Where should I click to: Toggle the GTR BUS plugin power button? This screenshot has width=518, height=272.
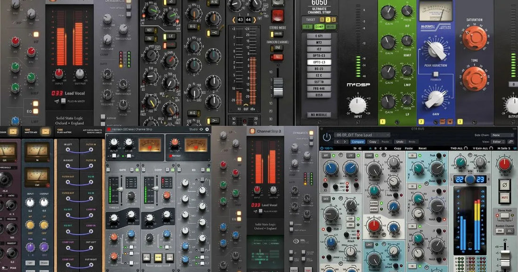tap(327, 136)
